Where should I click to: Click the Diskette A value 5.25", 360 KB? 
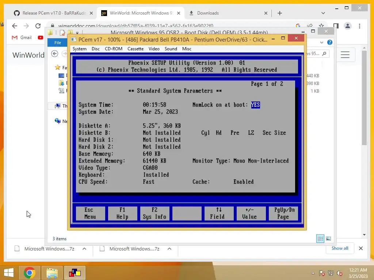click(162, 126)
